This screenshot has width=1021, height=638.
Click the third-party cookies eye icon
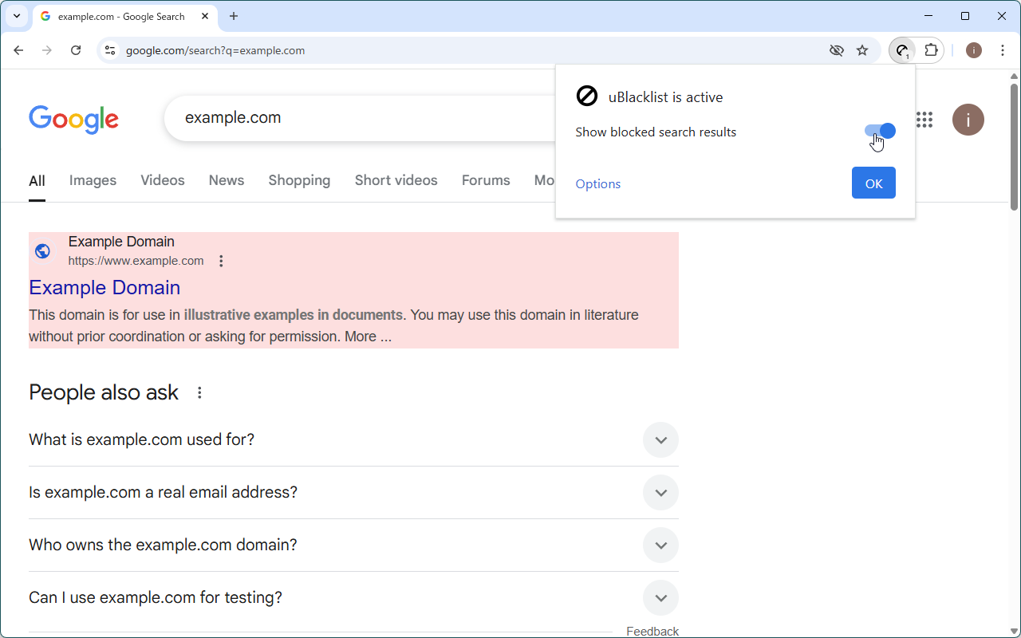pos(837,49)
